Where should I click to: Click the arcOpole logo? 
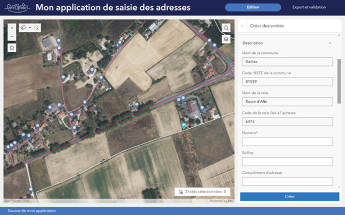pyautogui.click(x=18, y=8)
